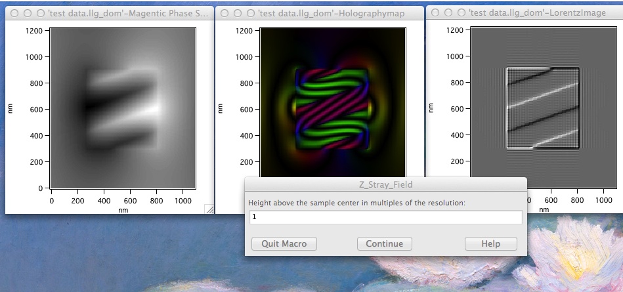This screenshot has height=292, width=623.
Task: Close the Holographymap window
Action: tap(225, 13)
